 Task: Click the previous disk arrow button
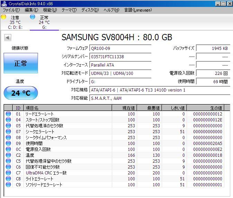tap(8, 38)
